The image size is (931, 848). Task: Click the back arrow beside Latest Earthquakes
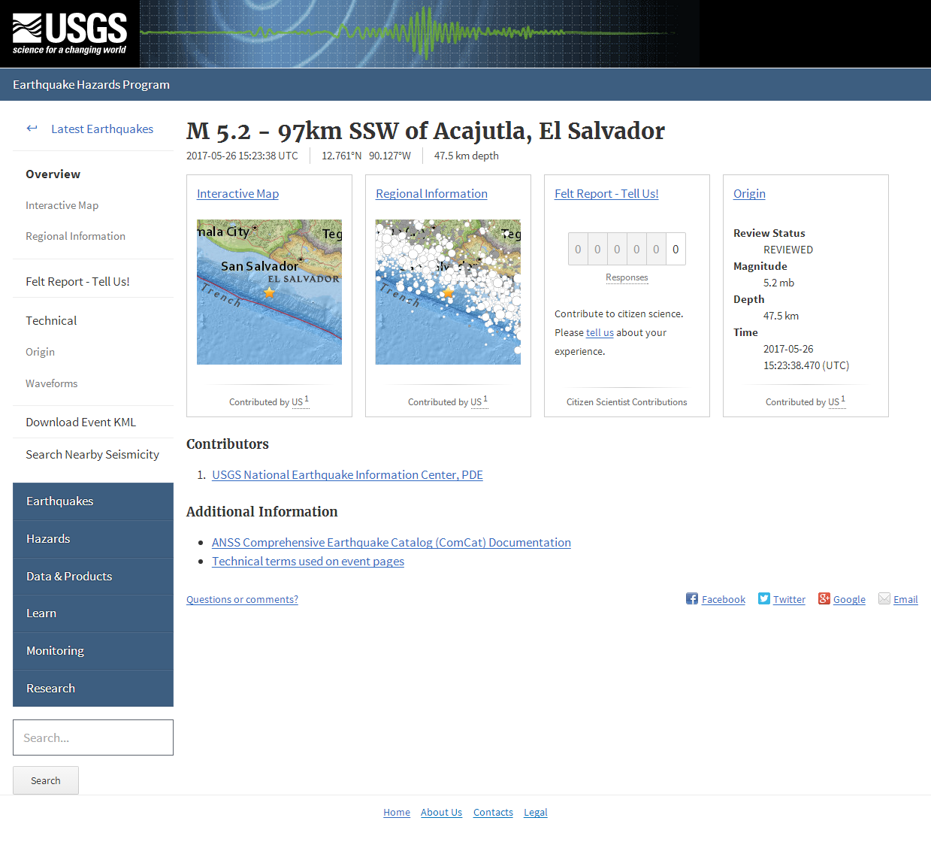click(32, 129)
